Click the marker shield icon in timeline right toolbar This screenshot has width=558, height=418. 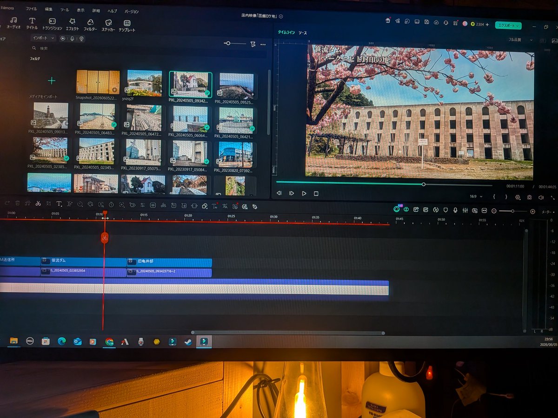click(x=445, y=210)
